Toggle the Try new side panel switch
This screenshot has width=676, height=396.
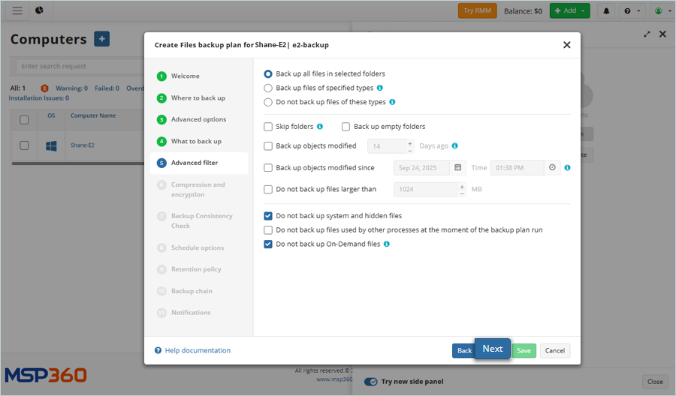tap(370, 382)
